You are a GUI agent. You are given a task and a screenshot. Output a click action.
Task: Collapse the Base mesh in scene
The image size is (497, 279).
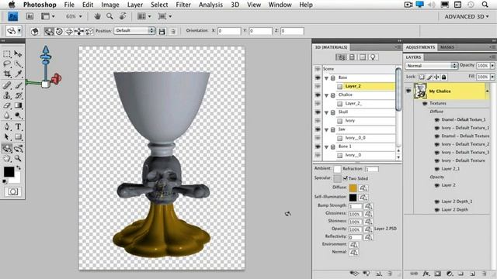point(326,77)
